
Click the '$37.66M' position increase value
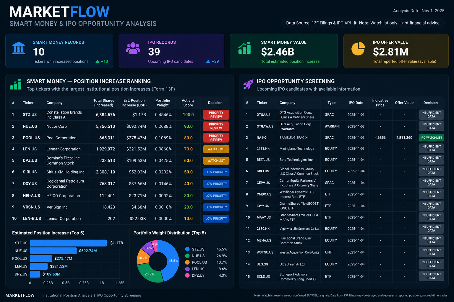pos(137,183)
